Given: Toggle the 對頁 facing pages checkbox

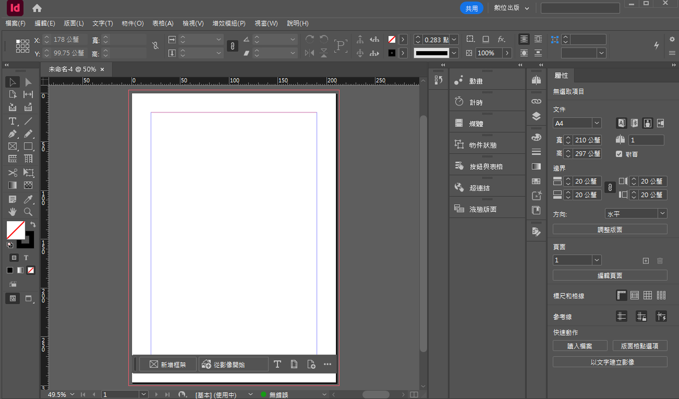Looking at the screenshot, I should 619,154.
